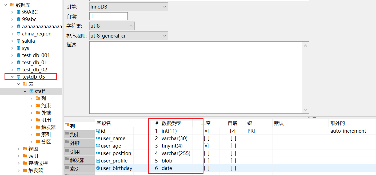Viewport: 376px width, 175px height.
Task: Click the user_profile blob type icon
Action: click(x=98, y=161)
